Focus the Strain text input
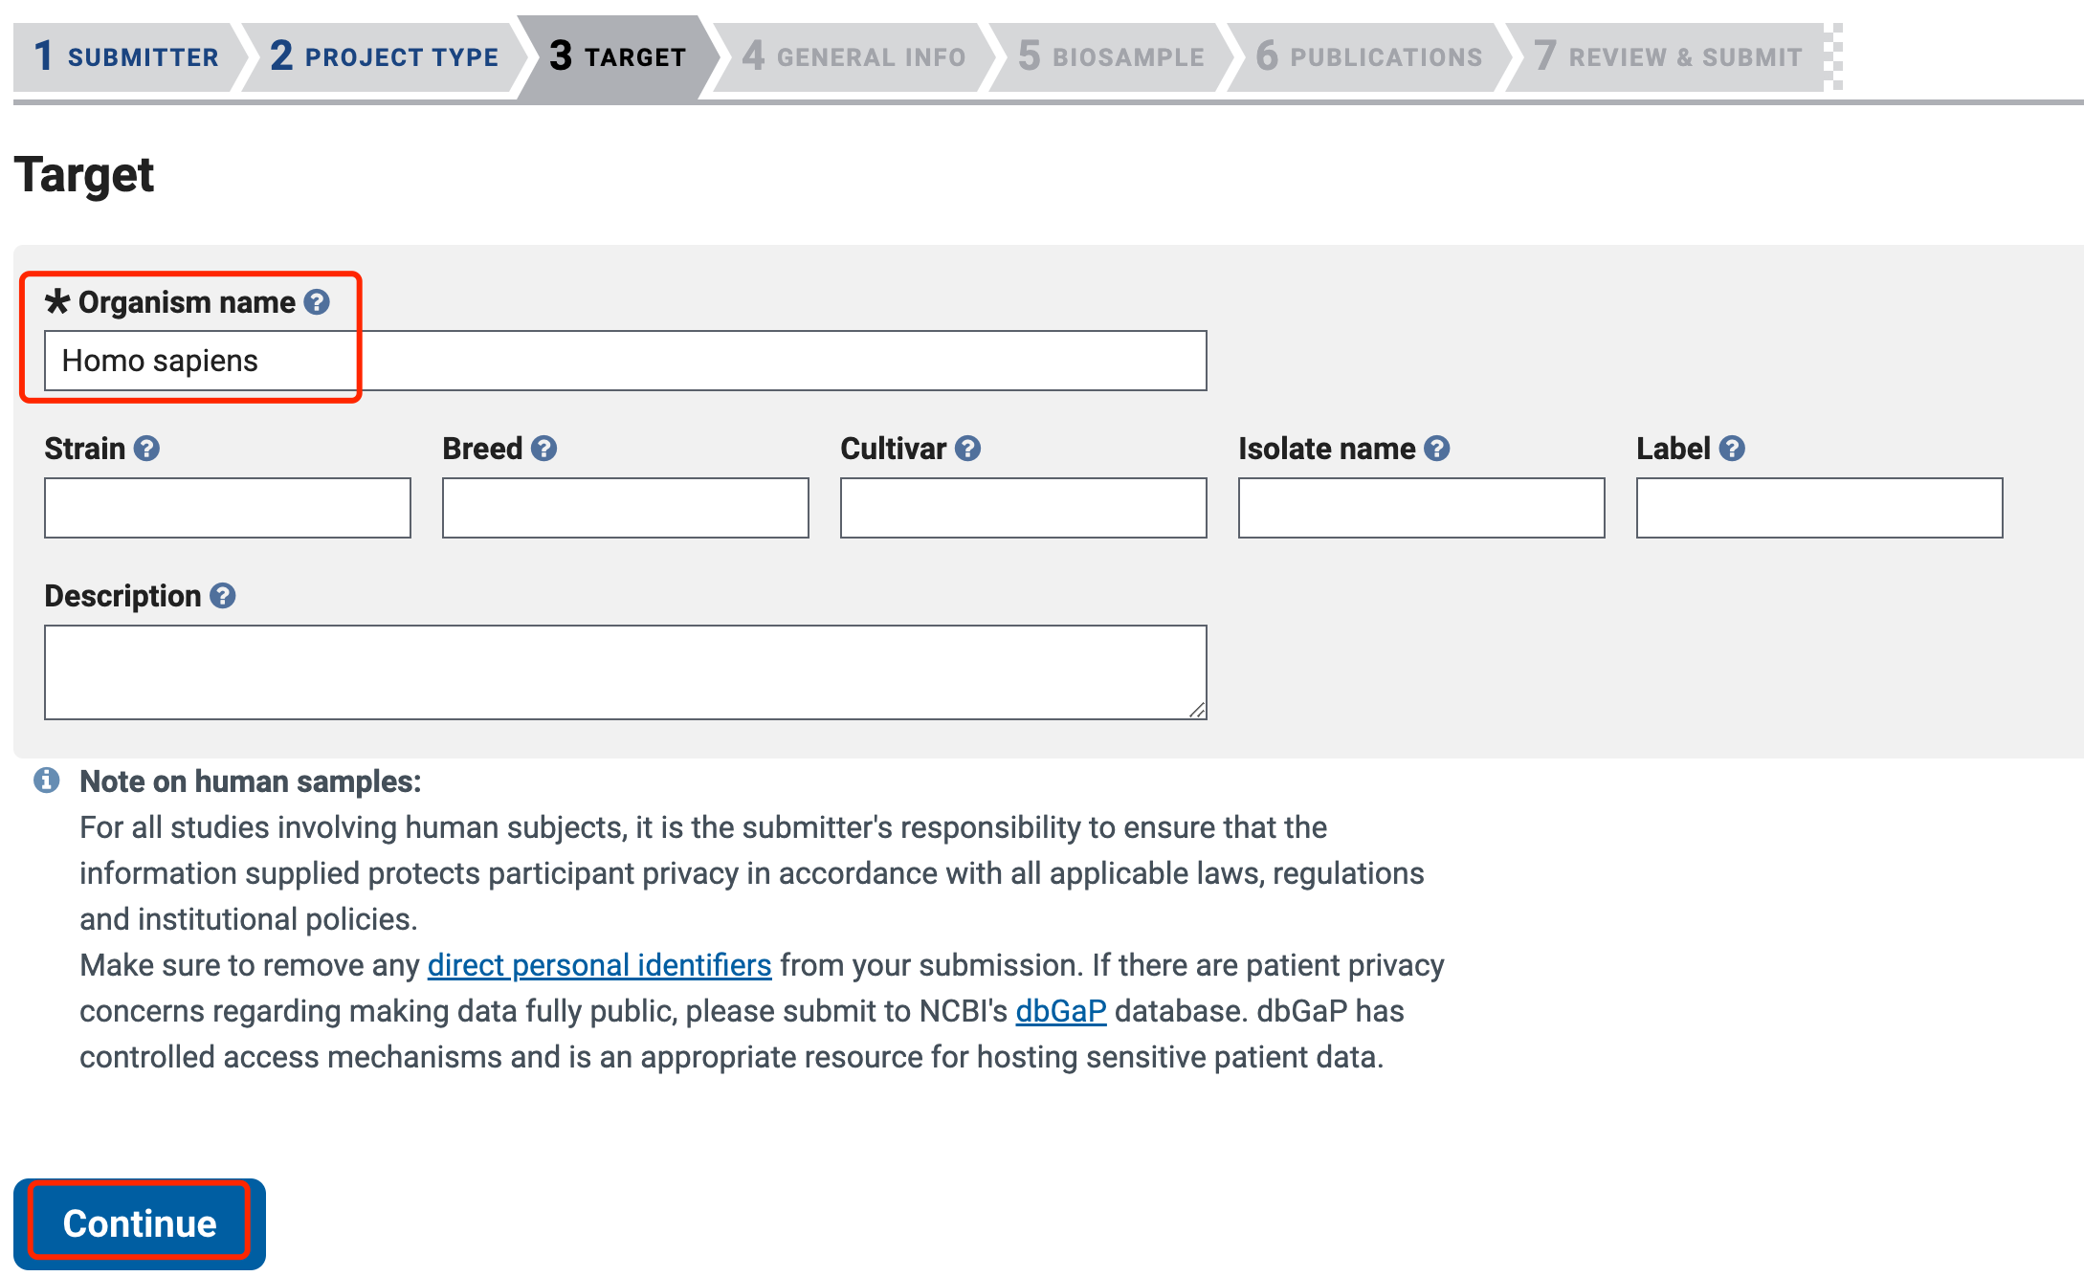 pos(228,508)
